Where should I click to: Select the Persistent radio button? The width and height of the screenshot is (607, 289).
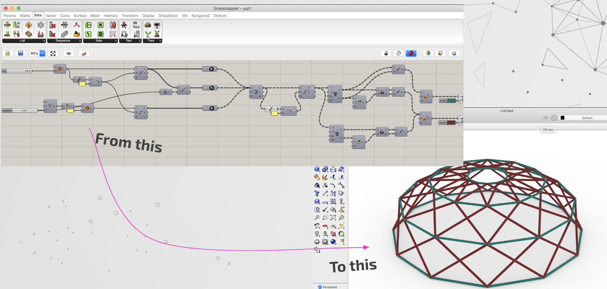tap(320, 287)
